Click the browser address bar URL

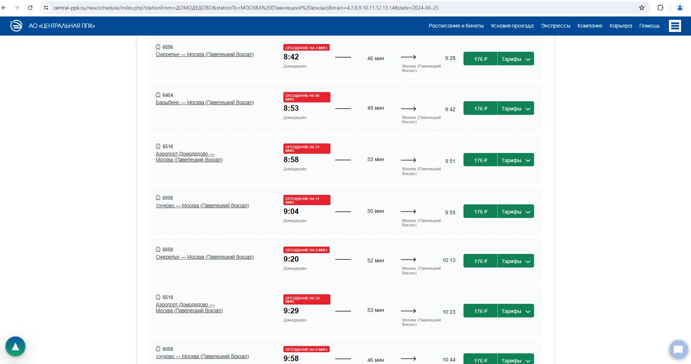tap(246, 8)
